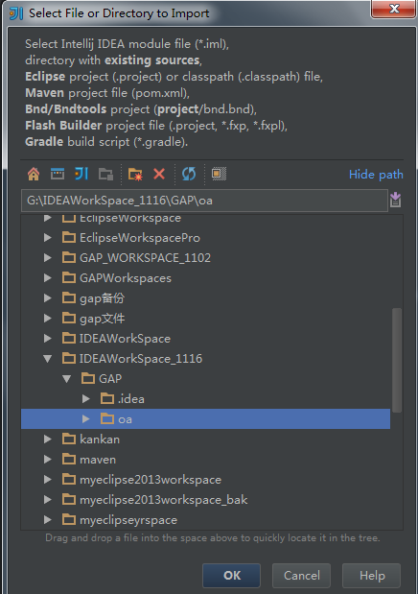Click the path text field
Image resolution: width=418 pixels, height=594 pixels.
click(x=204, y=201)
